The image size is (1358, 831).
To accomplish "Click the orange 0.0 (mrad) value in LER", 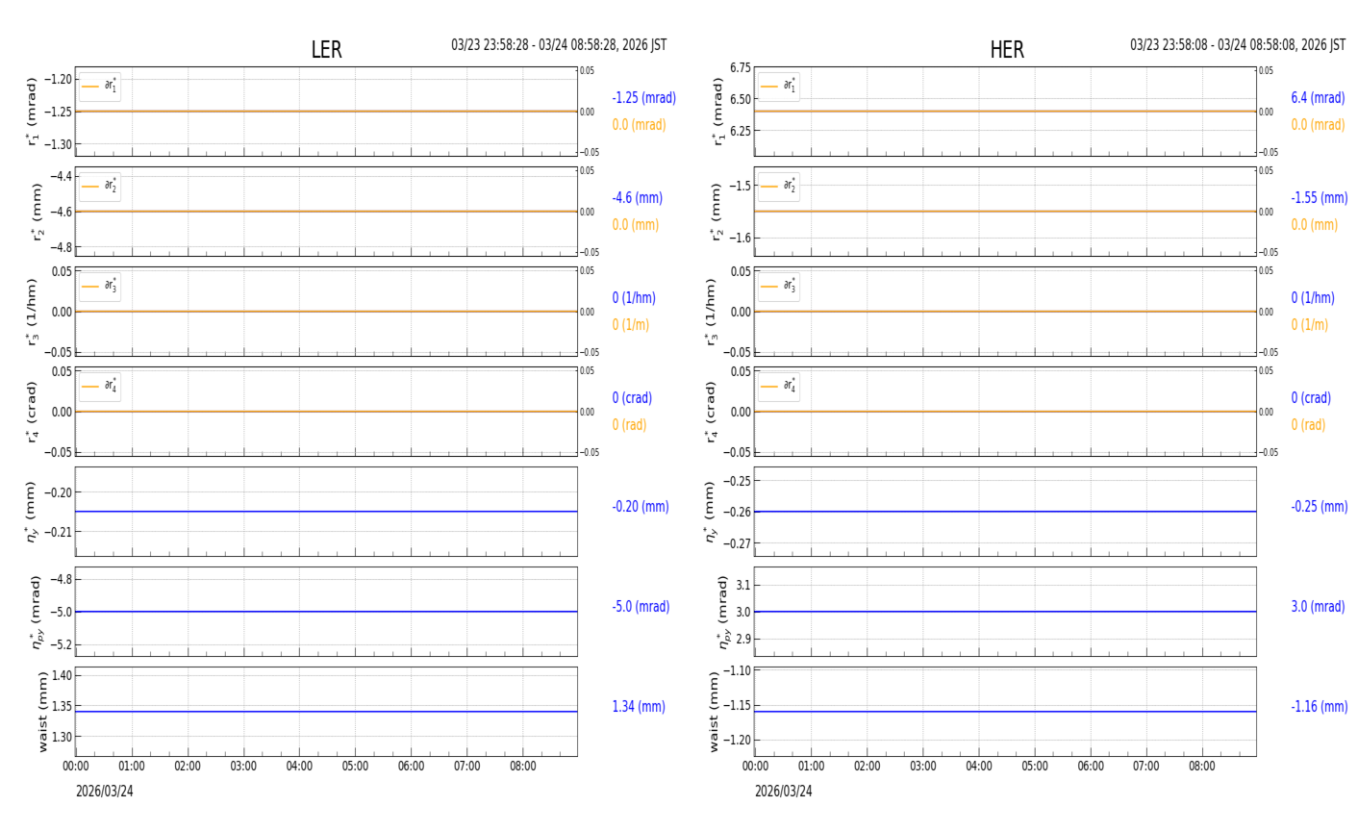I will (639, 125).
